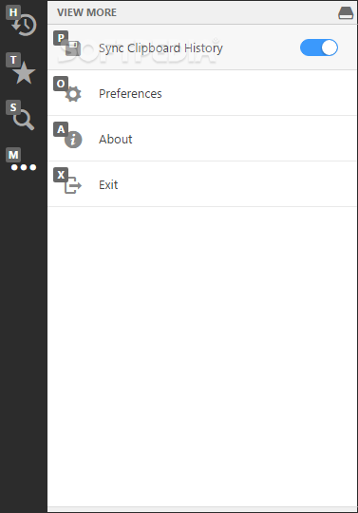358x513 pixels.
Task: Click the O shortcut badge beside Preferences
Action: tap(61, 84)
